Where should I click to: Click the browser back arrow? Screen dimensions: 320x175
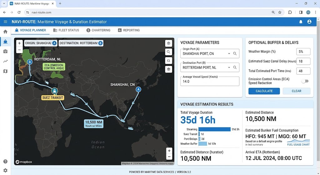(x=4, y=12)
